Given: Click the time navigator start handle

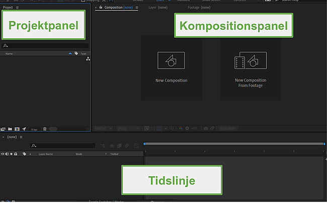Looking at the screenshot, I should click(x=144, y=144).
